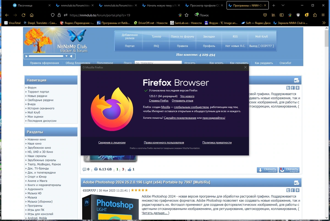
Task: Open the audio player dropdown triangle
Action: point(66,56)
